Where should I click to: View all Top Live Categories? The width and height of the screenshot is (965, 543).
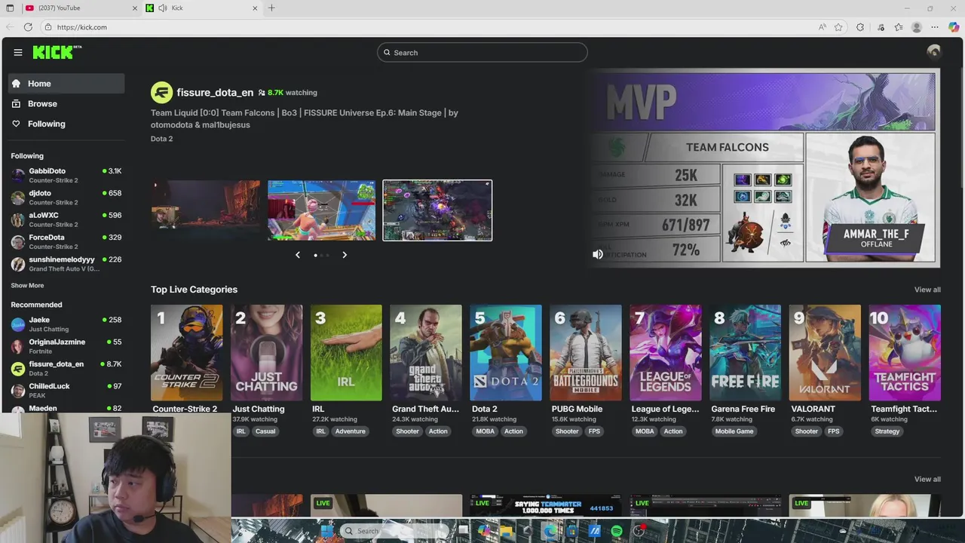pyautogui.click(x=927, y=290)
